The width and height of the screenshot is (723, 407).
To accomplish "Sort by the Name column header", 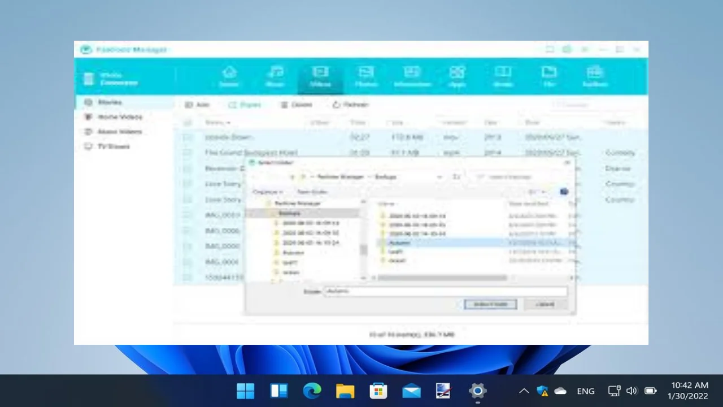I will (x=217, y=123).
